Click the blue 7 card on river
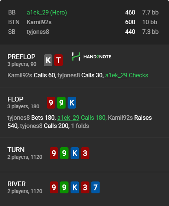169x206 pixels. pos(95,187)
